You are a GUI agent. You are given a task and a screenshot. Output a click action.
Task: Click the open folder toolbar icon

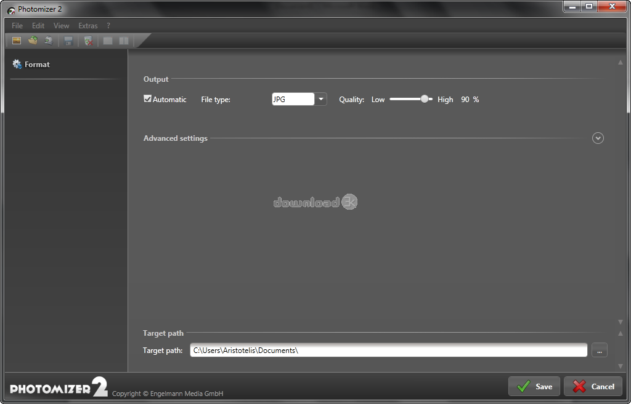(x=33, y=41)
